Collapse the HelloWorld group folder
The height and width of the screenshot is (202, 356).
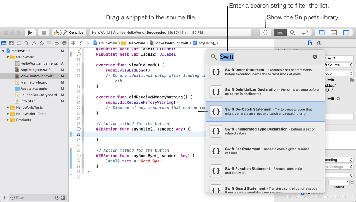click(7, 57)
